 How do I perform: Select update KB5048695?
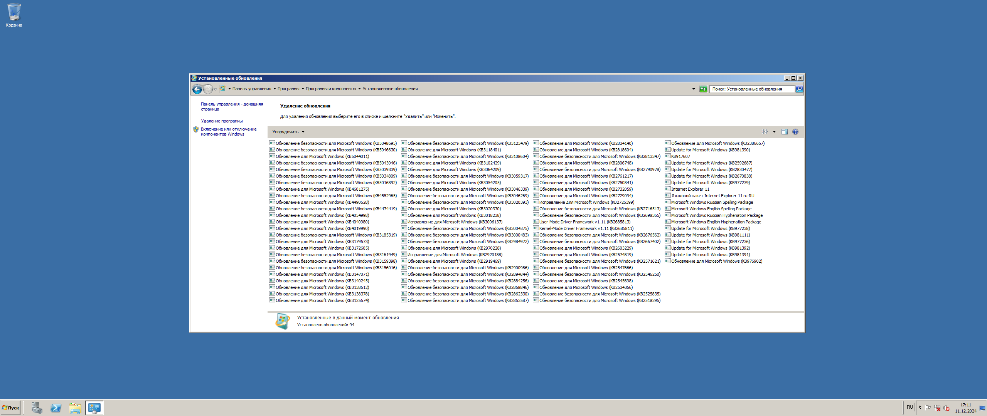[333, 143]
